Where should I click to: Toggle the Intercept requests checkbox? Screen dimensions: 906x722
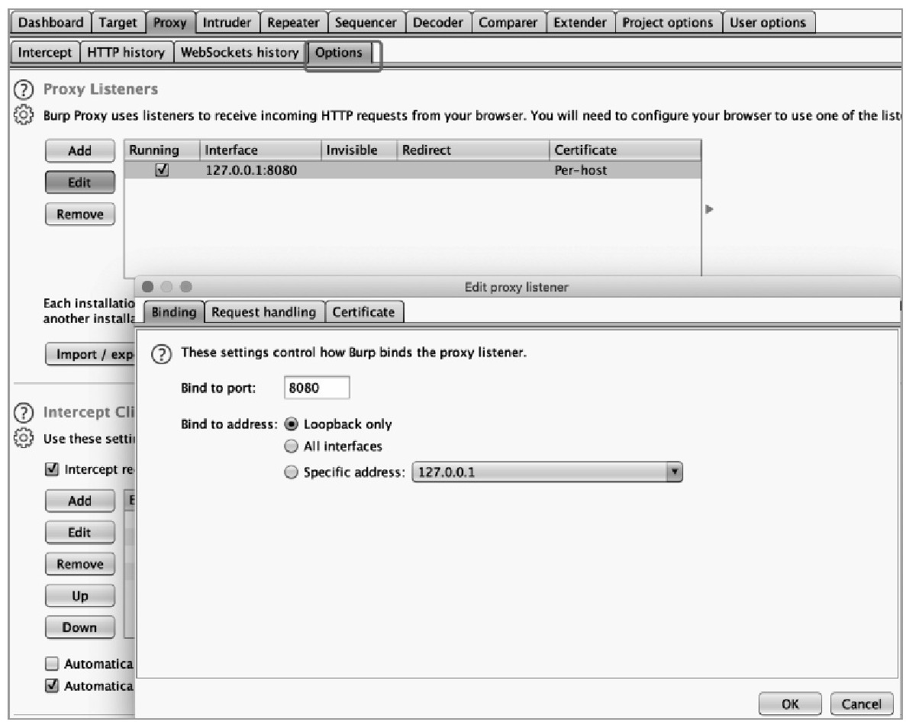(x=52, y=469)
